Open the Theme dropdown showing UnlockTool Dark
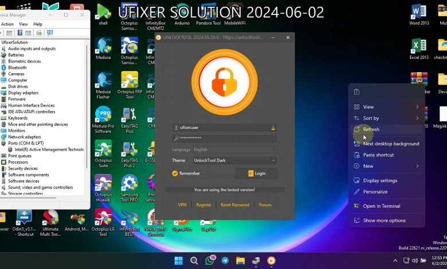 coord(234,161)
